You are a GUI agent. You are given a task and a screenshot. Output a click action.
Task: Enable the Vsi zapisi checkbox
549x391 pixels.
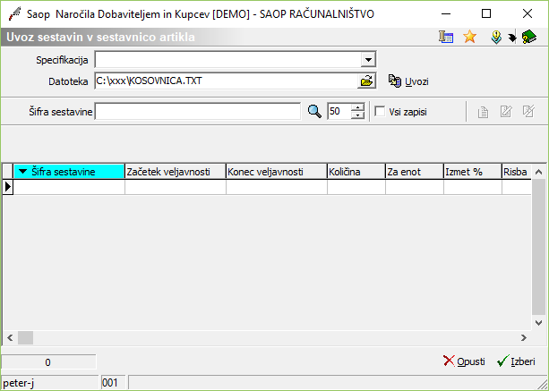380,112
